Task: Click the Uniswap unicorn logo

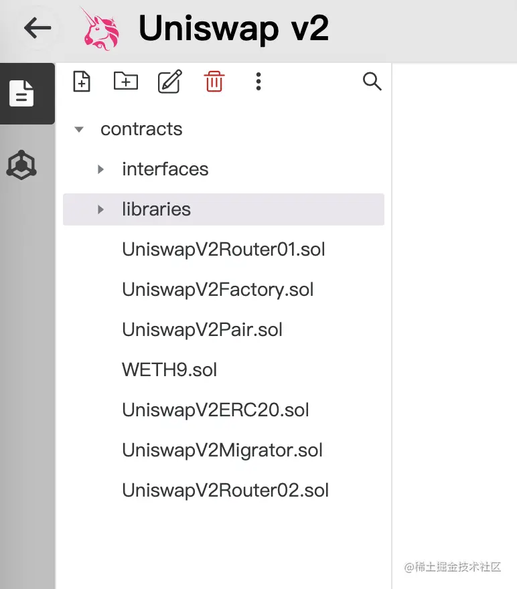Action: pos(100,29)
